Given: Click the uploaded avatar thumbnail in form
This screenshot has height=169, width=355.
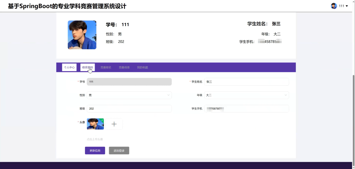Looking at the screenshot, I should tap(95, 124).
